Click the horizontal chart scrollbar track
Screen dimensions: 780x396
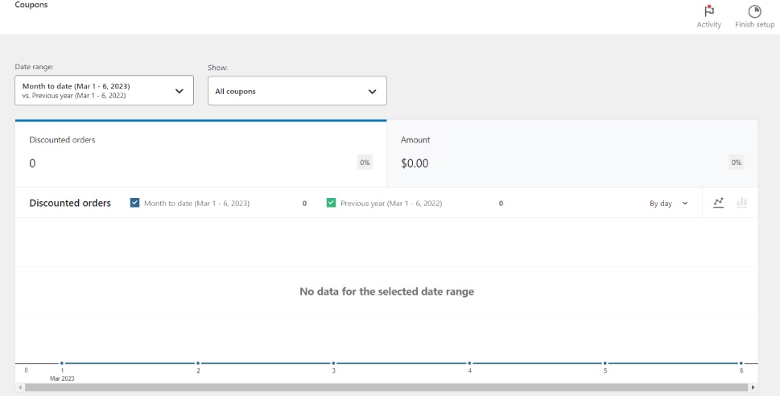coord(386,388)
